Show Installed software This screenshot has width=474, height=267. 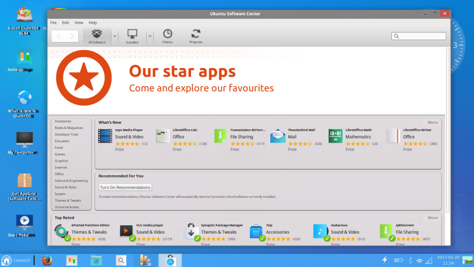click(x=132, y=36)
